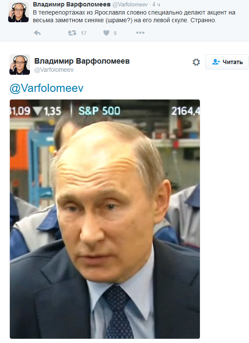This screenshot has height=343, width=249.
Task: Click the reply arrow icon under the first tweet
Action: (37, 33)
